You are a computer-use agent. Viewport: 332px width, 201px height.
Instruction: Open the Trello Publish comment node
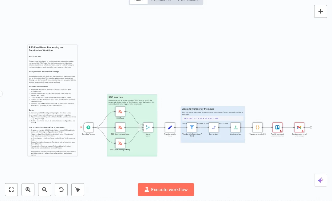(277, 127)
